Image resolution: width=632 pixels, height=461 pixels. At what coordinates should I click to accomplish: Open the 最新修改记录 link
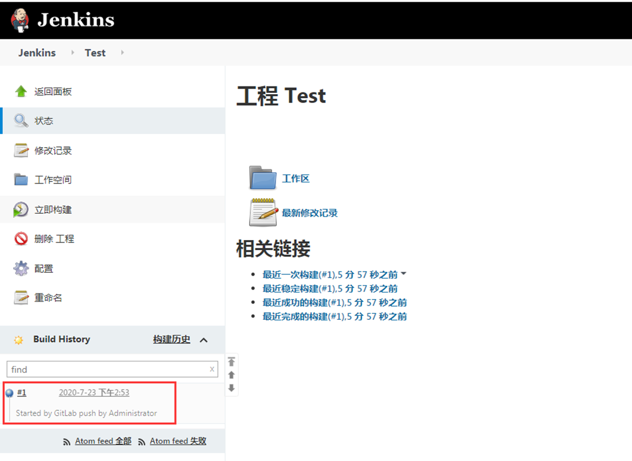tap(310, 213)
